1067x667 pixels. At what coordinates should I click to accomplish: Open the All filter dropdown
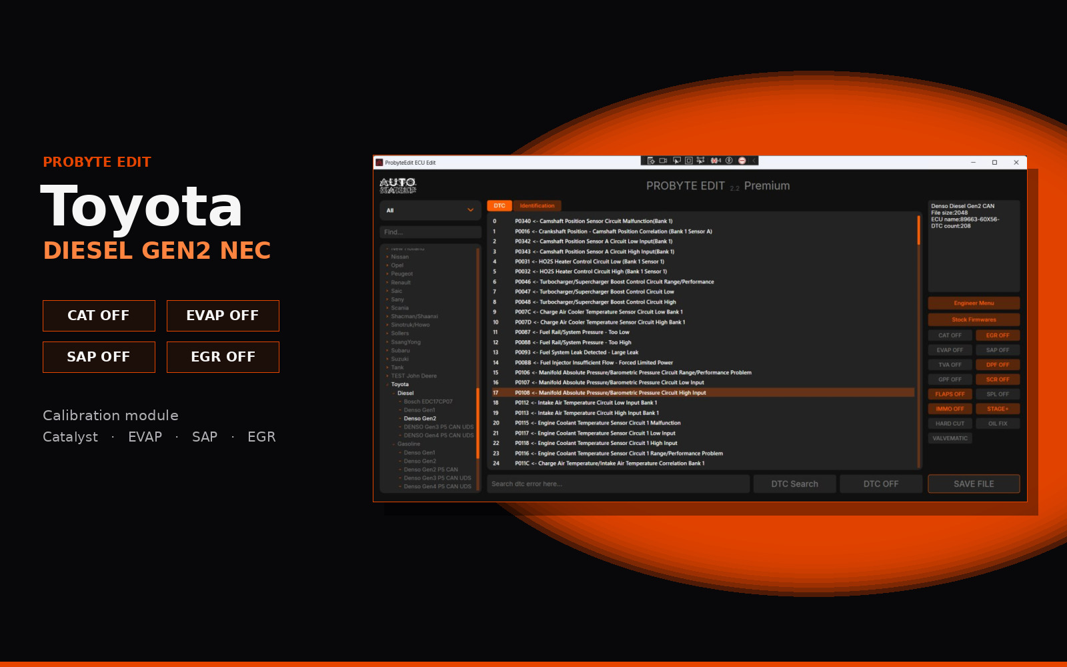point(430,210)
